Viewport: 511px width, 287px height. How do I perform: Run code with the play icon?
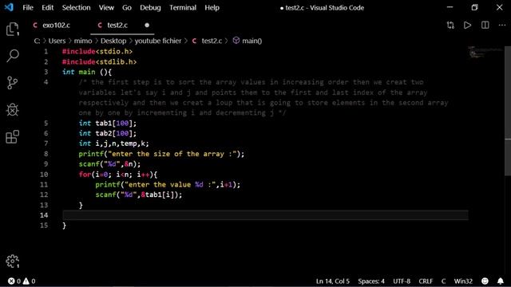point(467,25)
